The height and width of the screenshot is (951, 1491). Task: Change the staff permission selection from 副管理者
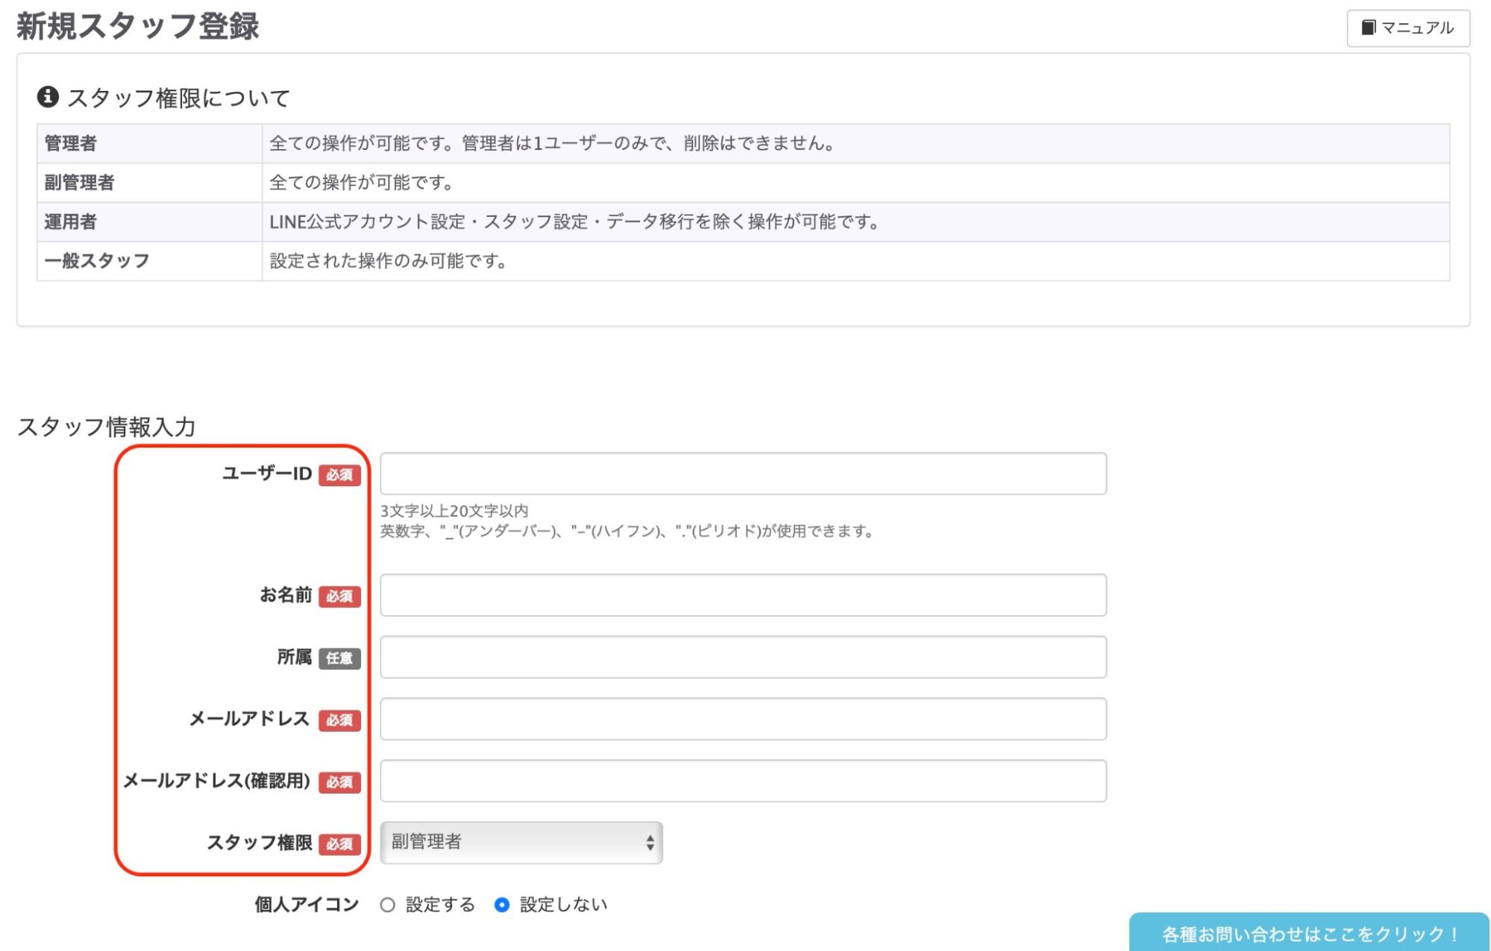point(521,843)
